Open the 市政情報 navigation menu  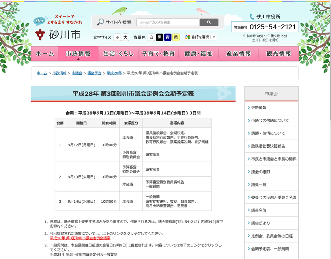(x=78, y=54)
